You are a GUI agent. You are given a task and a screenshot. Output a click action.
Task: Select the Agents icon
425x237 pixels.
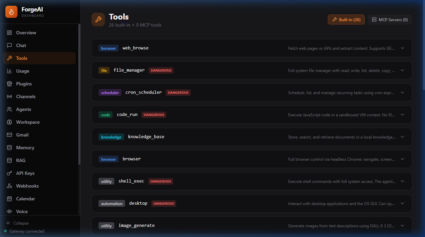(x=10, y=109)
